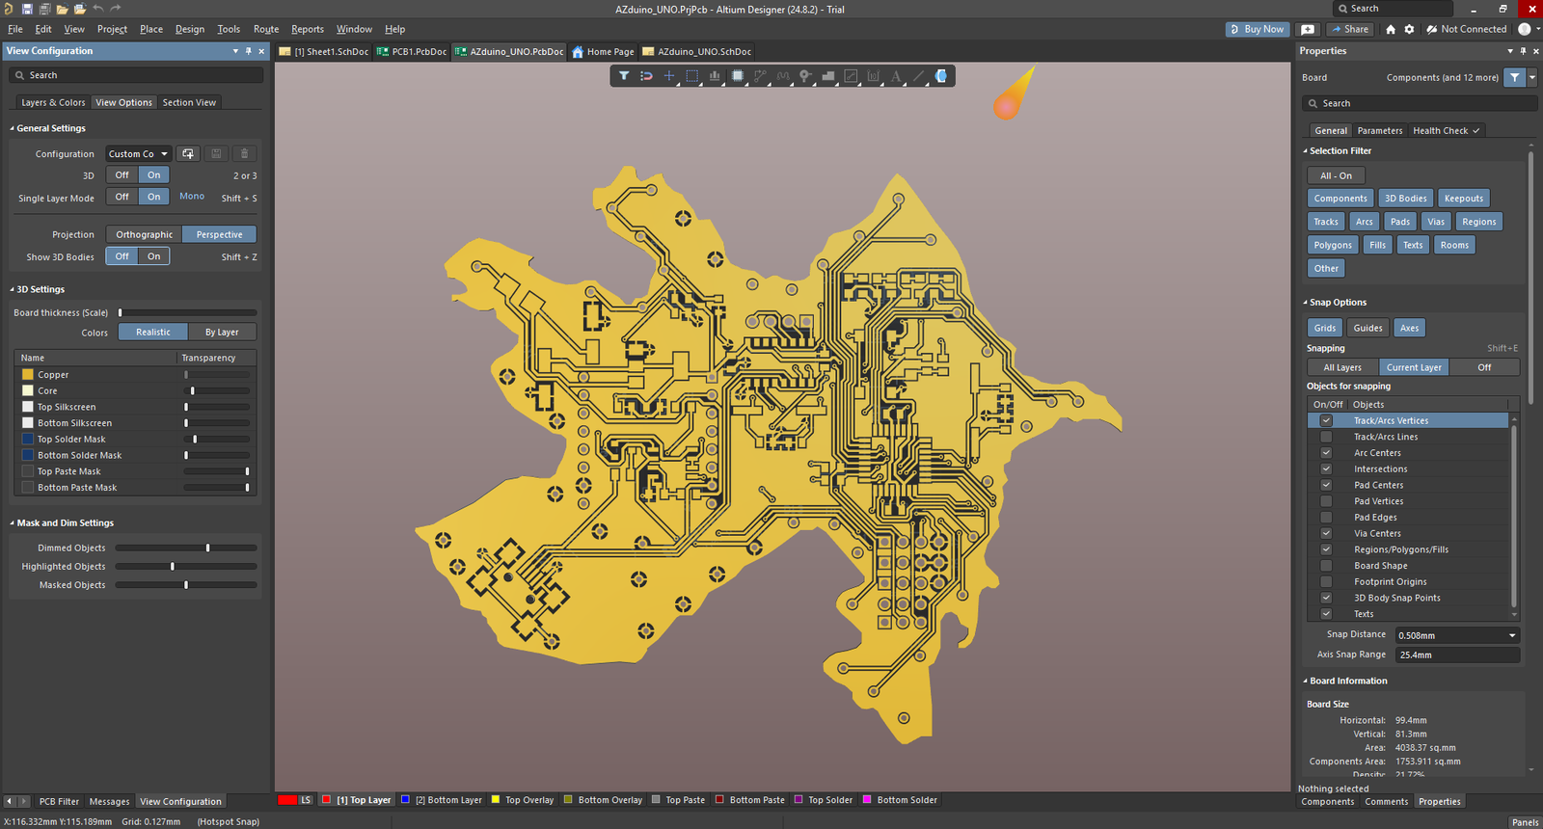This screenshot has height=829, width=1543.
Task: Collapse the Selection Filter section
Action: click(x=1306, y=151)
